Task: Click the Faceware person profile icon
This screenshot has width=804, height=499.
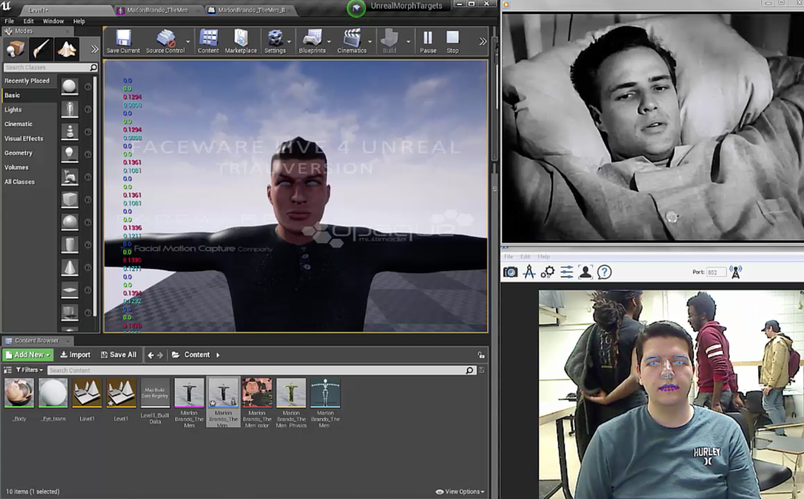Action: click(x=585, y=272)
